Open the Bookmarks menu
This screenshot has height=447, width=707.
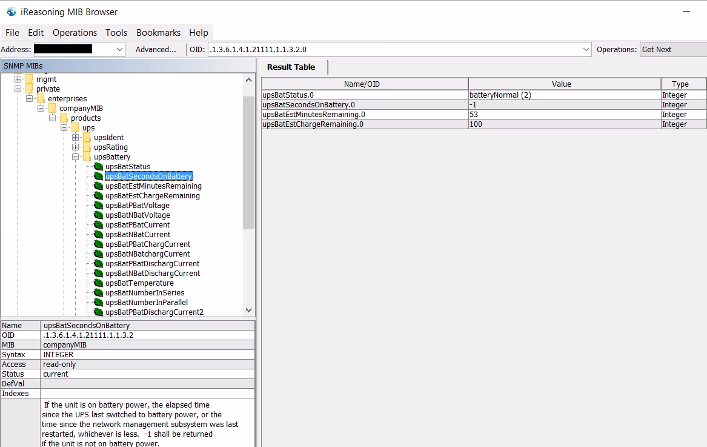pyautogui.click(x=158, y=33)
